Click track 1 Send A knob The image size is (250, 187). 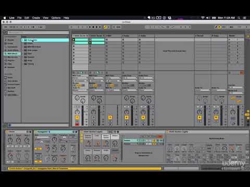click(x=77, y=98)
